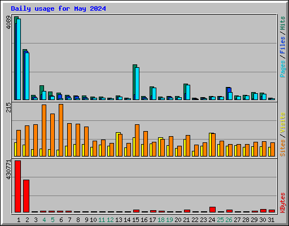Click the orange visits bar for day 31
Viewport: 289px width, 226px height.
click(273, 149)
